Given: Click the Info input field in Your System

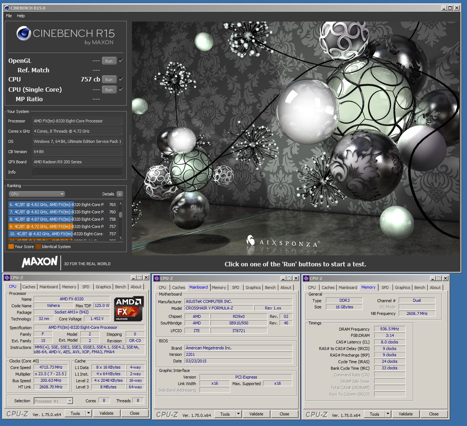Looking at the screenshot, I should click(77, 172).
